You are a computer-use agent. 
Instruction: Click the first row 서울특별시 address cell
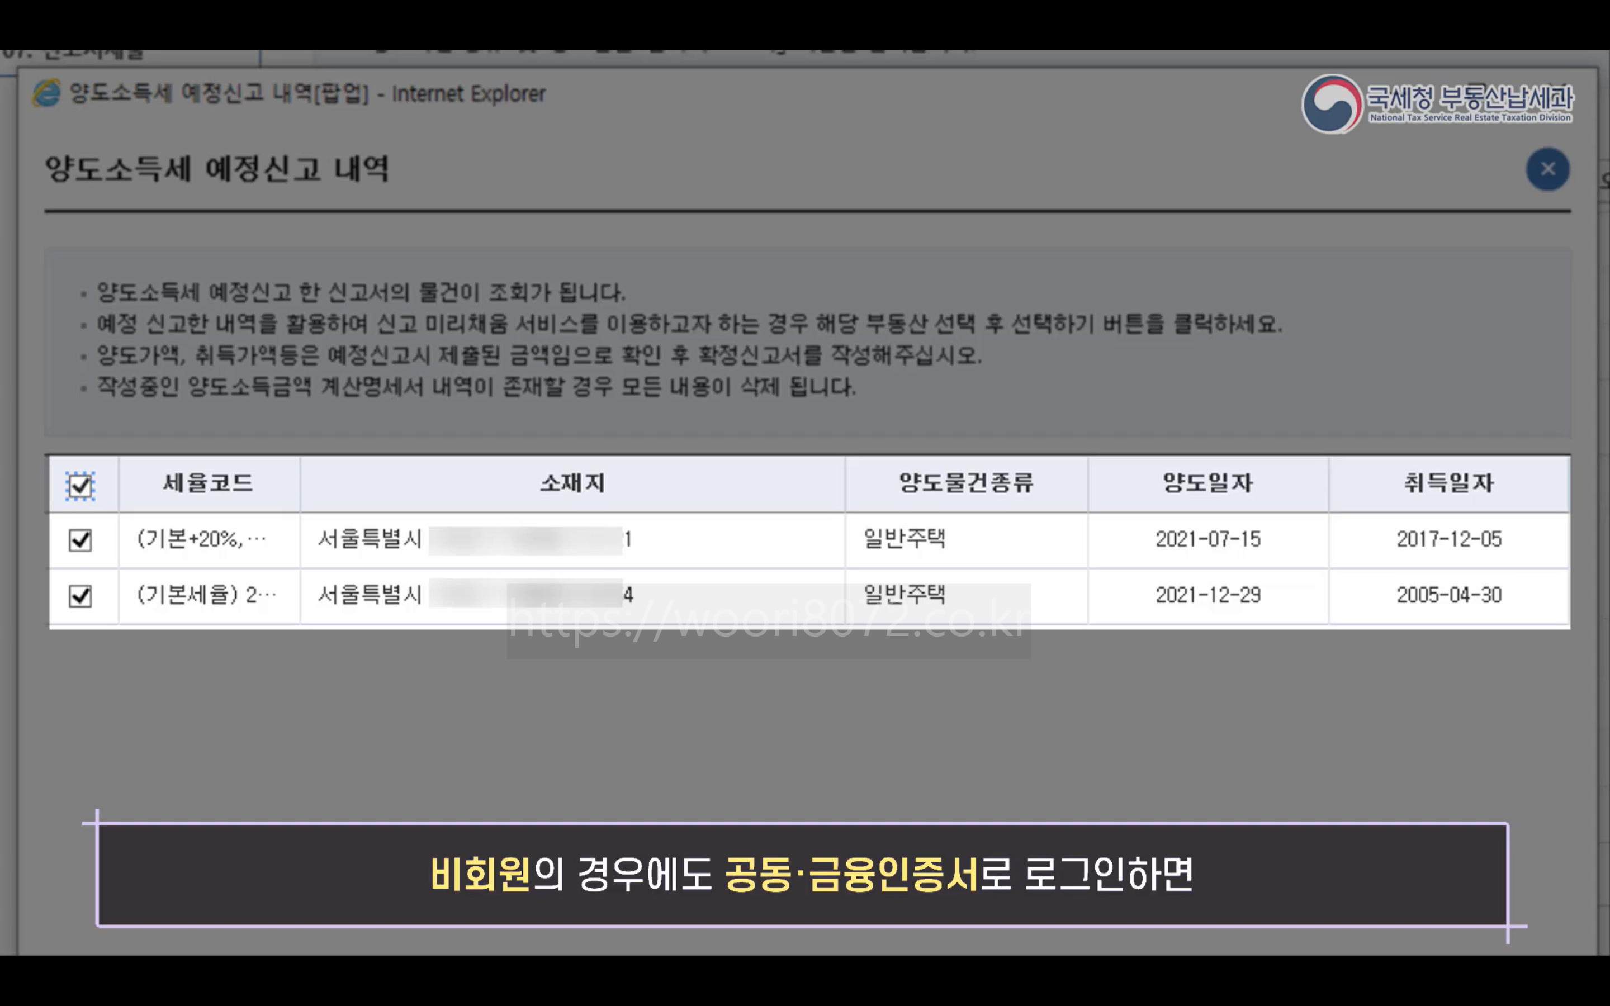(x=370, y=539)
